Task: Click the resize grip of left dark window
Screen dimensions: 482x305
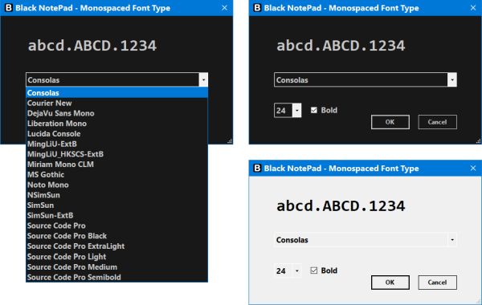Action: (230, 141)
